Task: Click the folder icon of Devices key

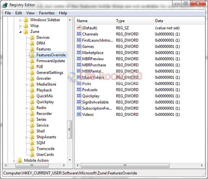Action: [x=32, y=38]
